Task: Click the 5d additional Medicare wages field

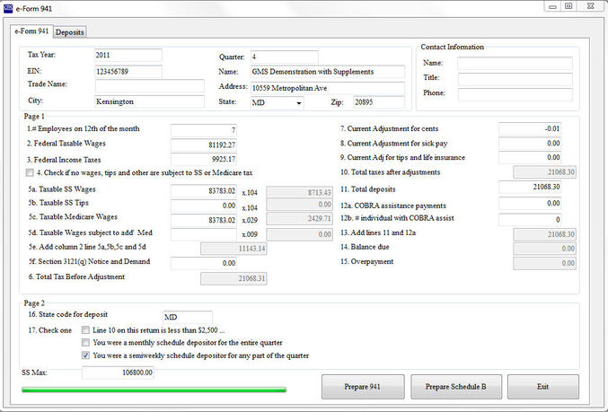Action: coord(204,234)
